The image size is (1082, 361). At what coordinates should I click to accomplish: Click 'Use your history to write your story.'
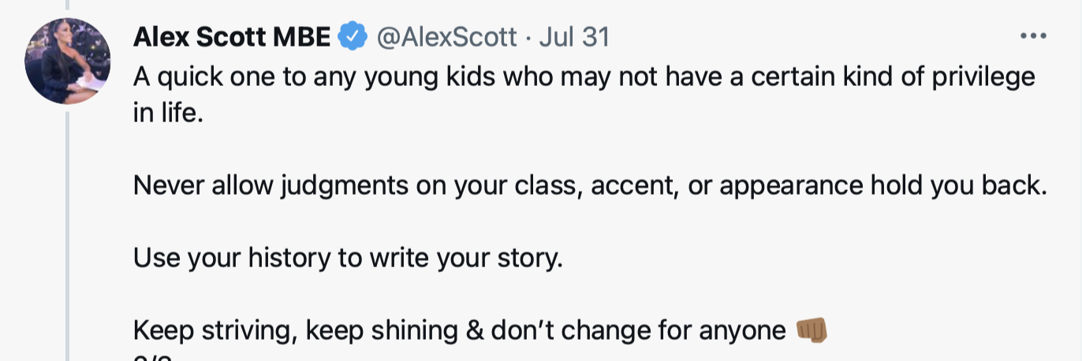click(348, 257)
